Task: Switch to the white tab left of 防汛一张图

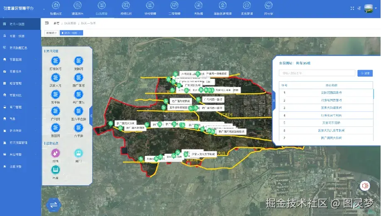Action: coord(52,33)
